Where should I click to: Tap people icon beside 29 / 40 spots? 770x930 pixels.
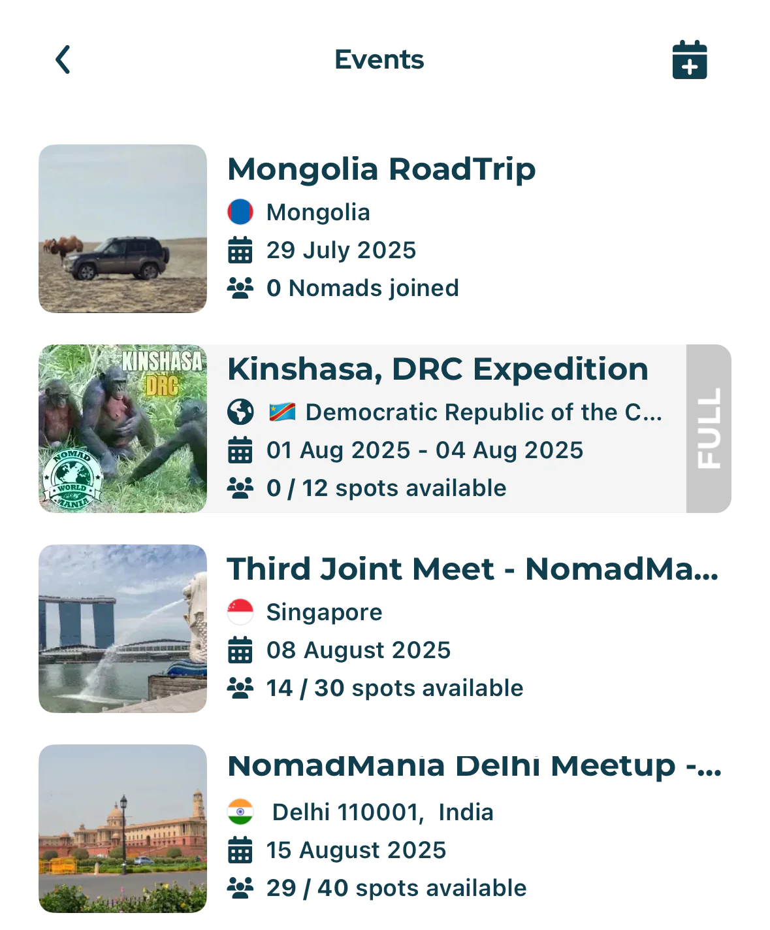(x=240, y=888)
